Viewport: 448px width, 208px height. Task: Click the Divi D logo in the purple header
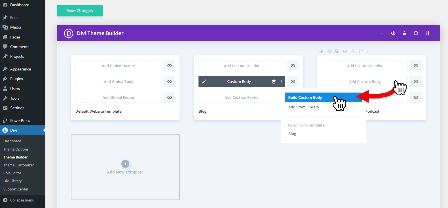pos(69,33)
